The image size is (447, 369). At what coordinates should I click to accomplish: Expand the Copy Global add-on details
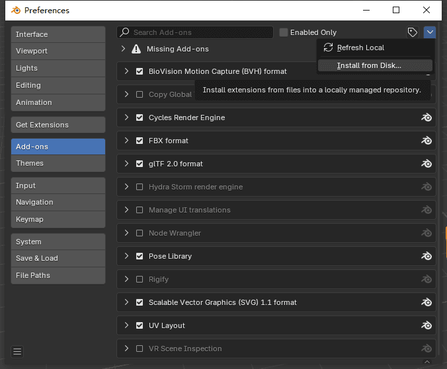tap(126, 94)
